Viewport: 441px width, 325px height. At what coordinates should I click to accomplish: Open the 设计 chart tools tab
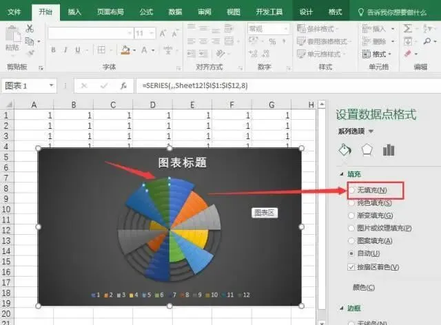306,12
